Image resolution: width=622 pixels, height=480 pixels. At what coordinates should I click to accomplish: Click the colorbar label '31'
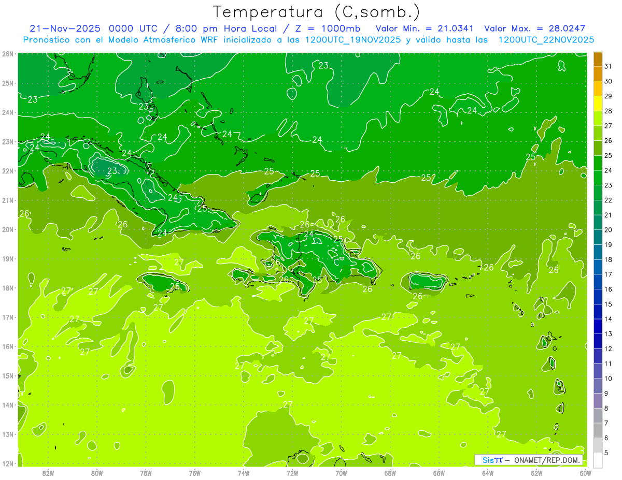(x=608, y=66)
